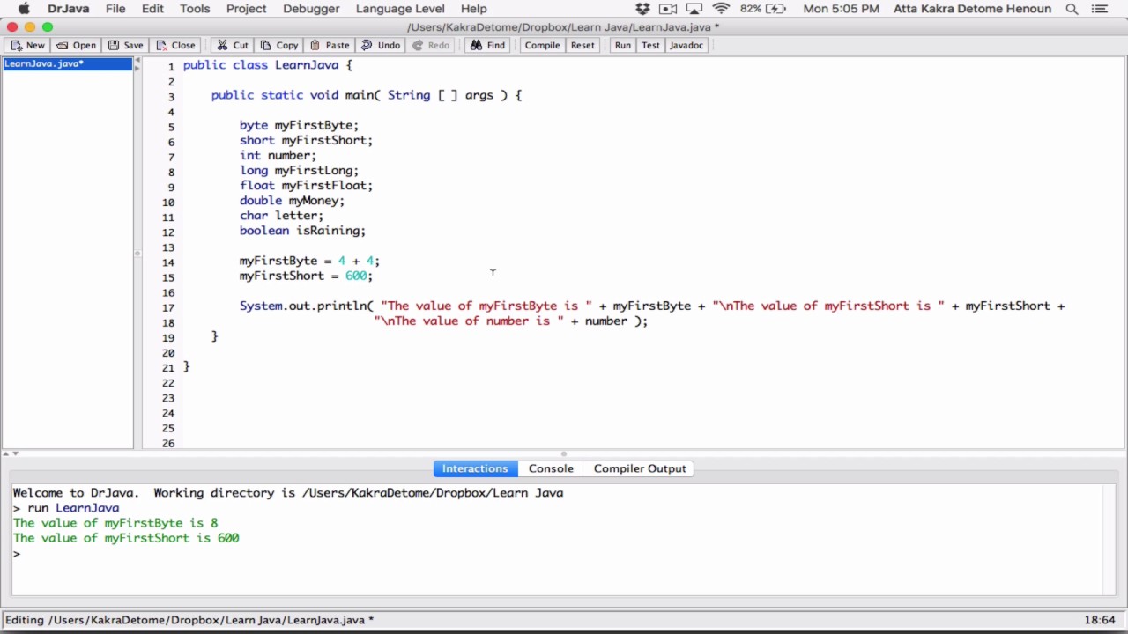Open the Language Level menu
The width and height of the screenshot is (1128, 634).
coord(400,9)
